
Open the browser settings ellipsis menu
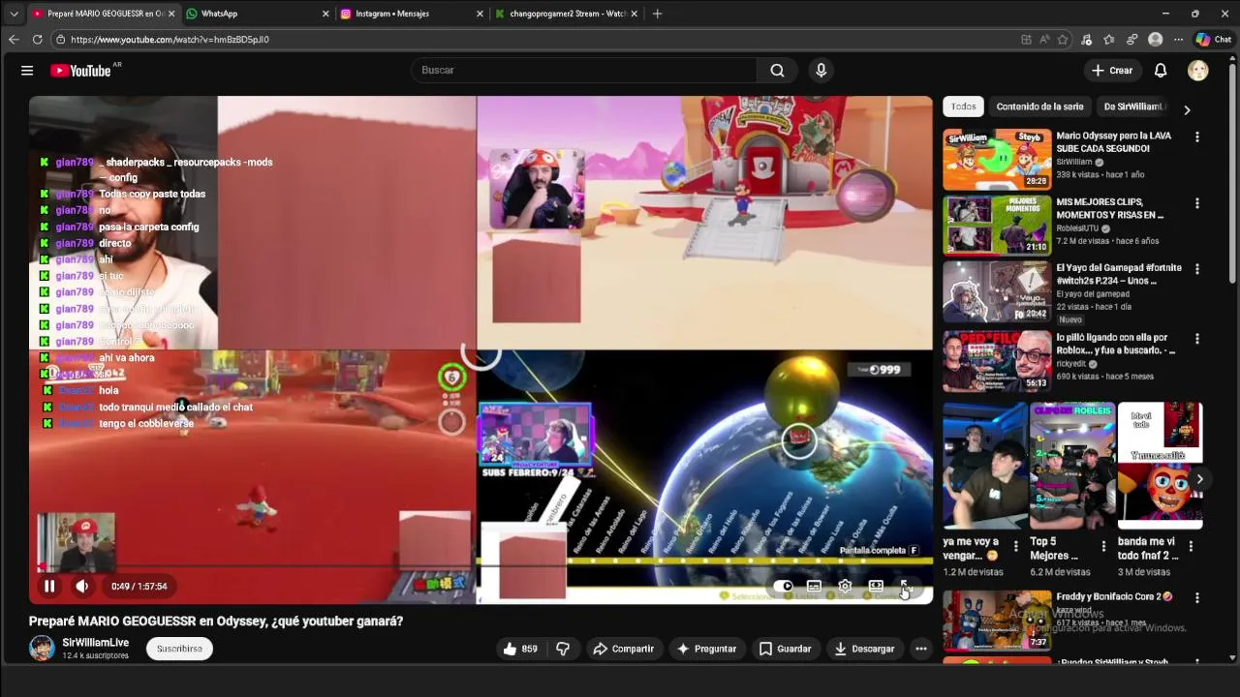(1178, 40)
